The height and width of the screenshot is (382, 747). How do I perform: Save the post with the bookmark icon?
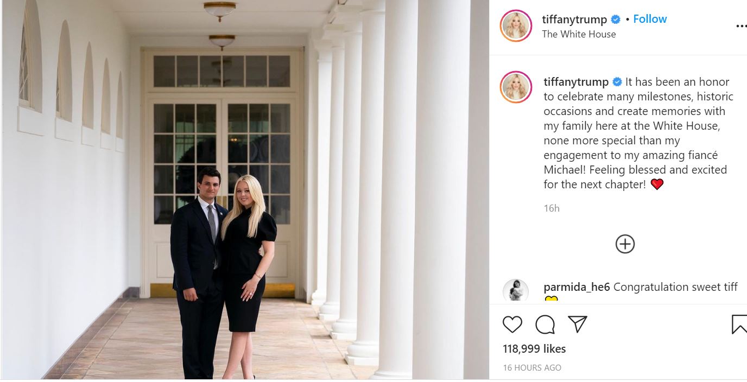pos(739,324)
